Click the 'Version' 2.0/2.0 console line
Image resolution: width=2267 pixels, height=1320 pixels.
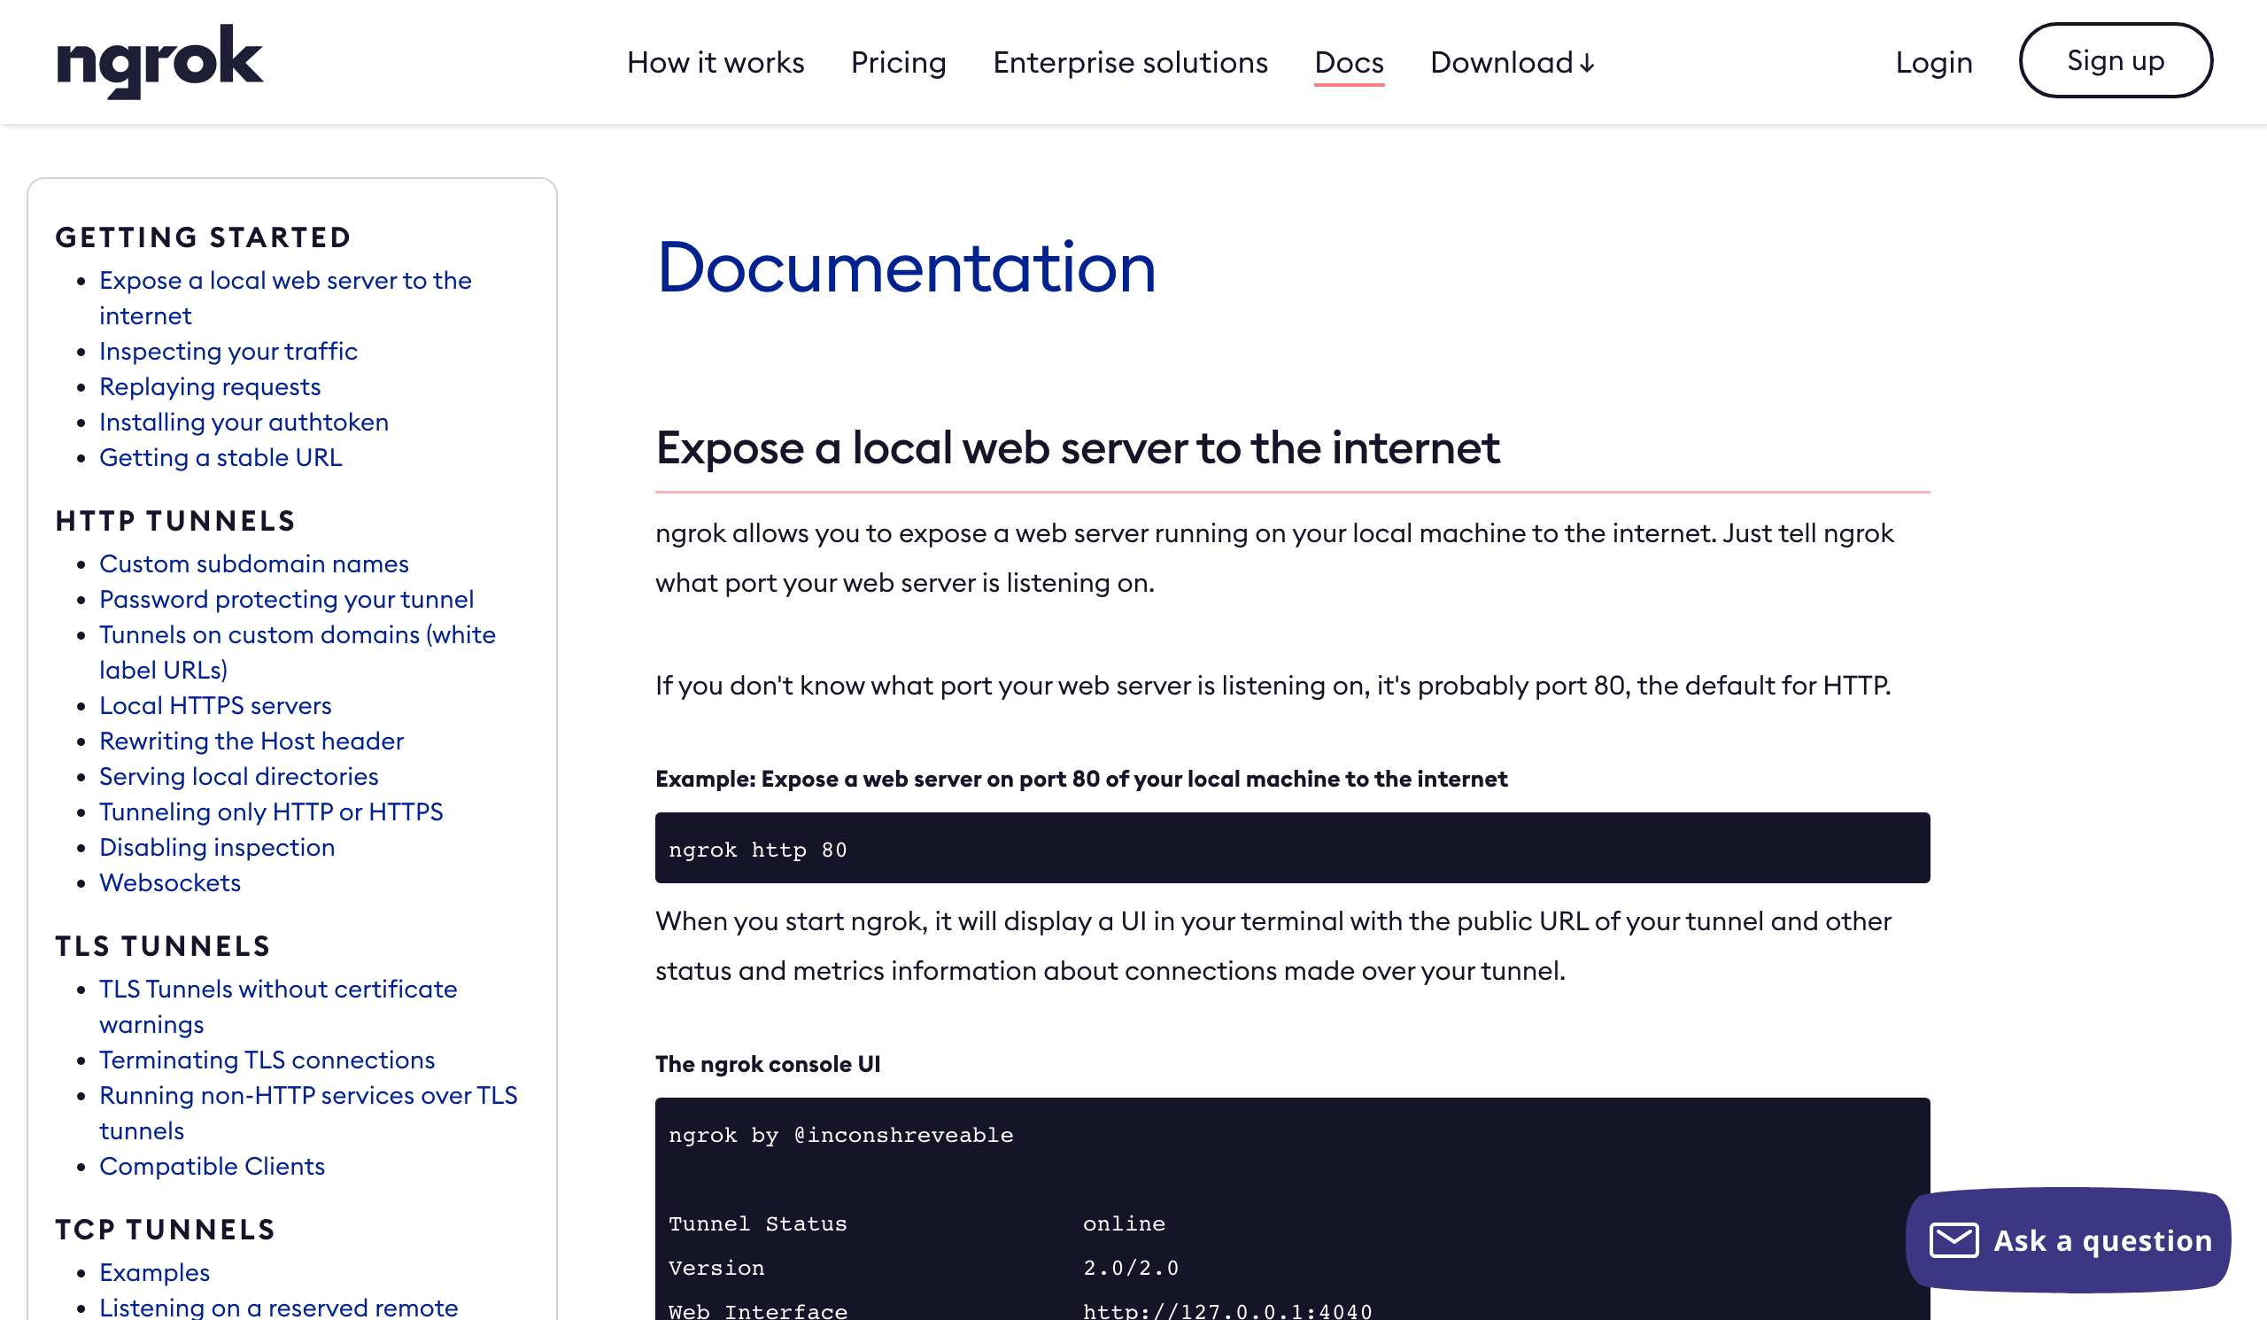click(x=923, y=1268)
